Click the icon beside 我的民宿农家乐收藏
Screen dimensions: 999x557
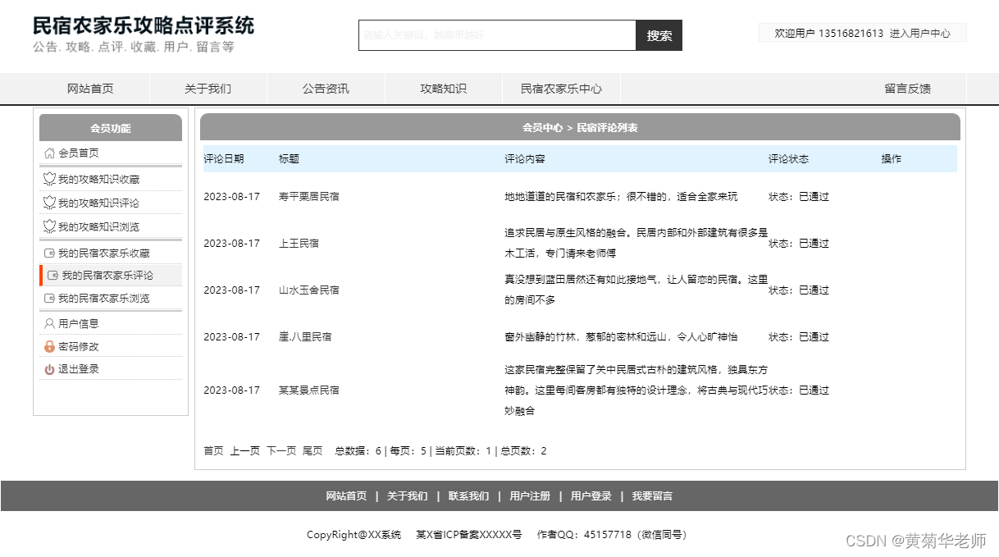tap(48, 253)
